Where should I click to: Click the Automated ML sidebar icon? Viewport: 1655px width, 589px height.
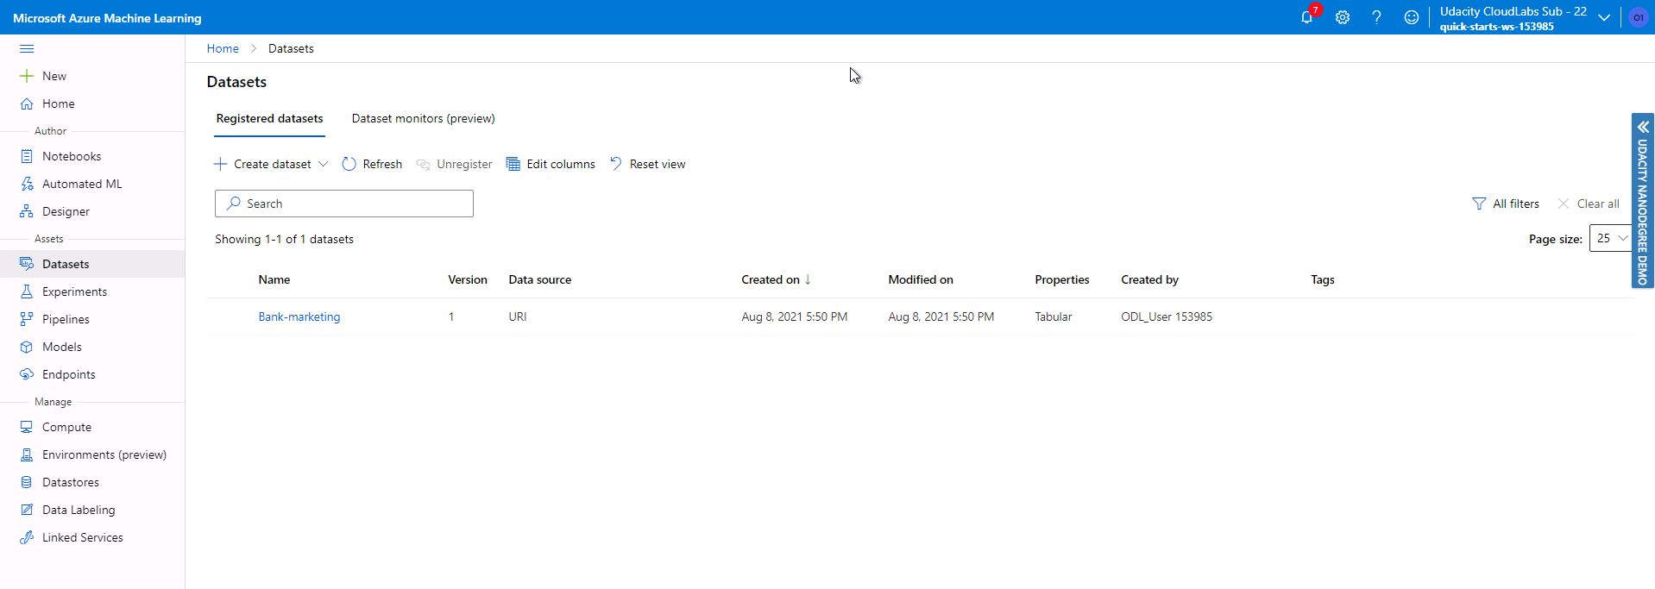(27, 184)
